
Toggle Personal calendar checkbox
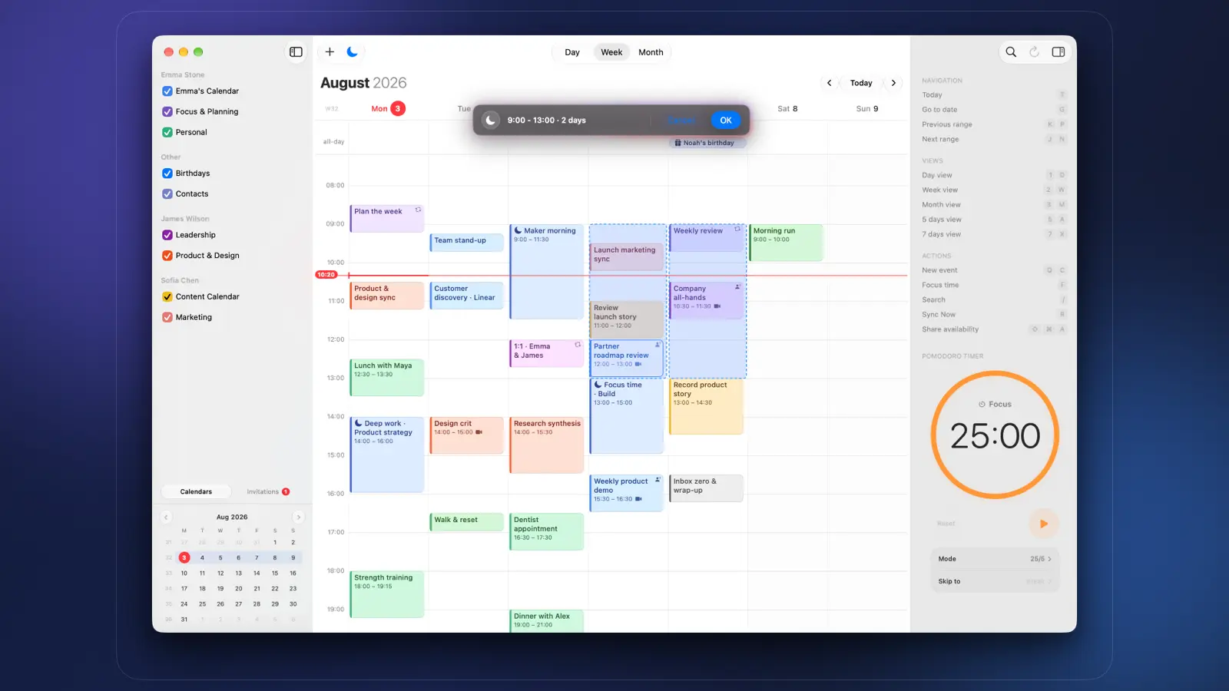167,132
